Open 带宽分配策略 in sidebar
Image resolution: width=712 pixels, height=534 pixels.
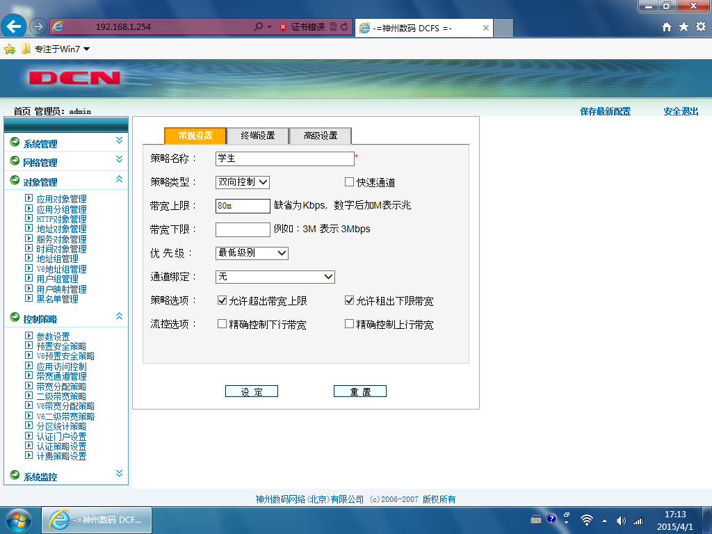[x=61, y=387]
